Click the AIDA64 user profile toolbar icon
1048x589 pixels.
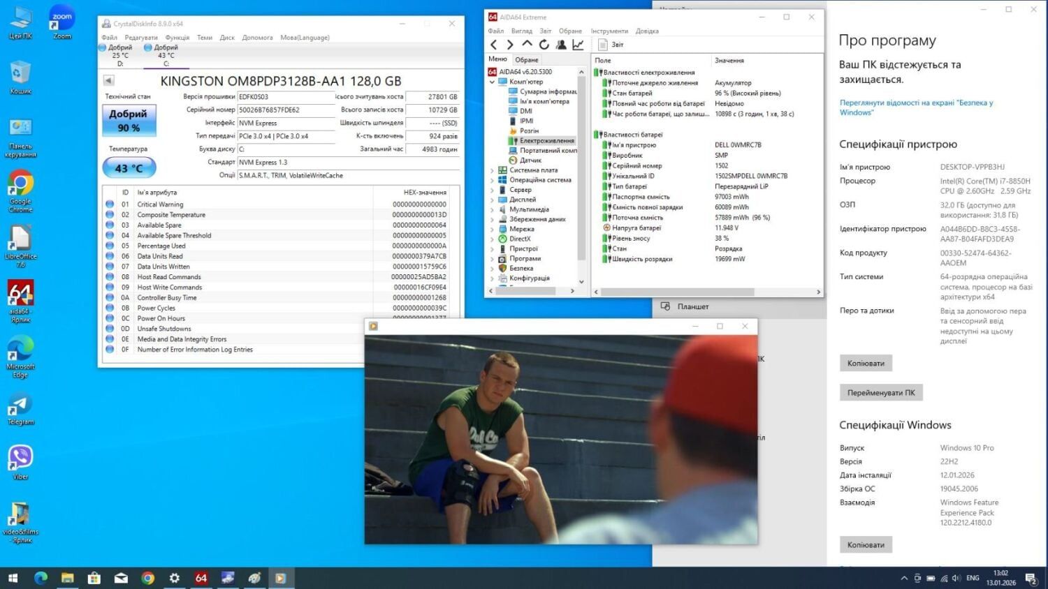pyautogui.click(x=561, y=45)
